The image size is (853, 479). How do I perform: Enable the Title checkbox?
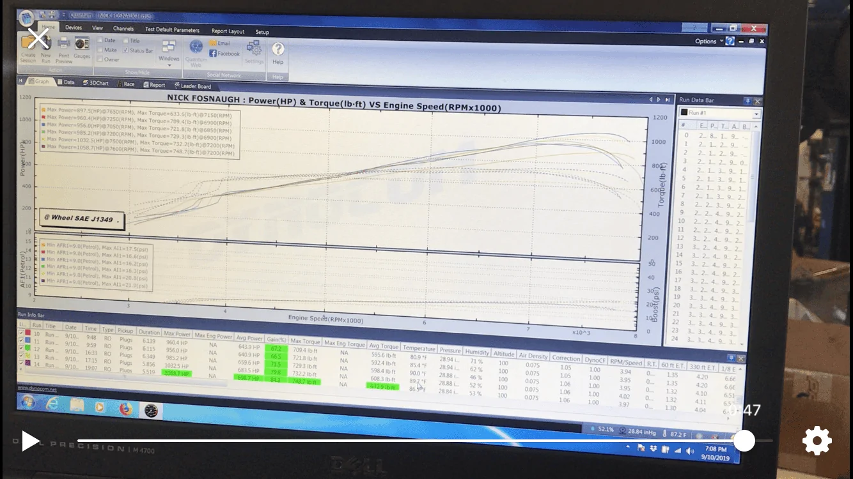pos(125,40)
